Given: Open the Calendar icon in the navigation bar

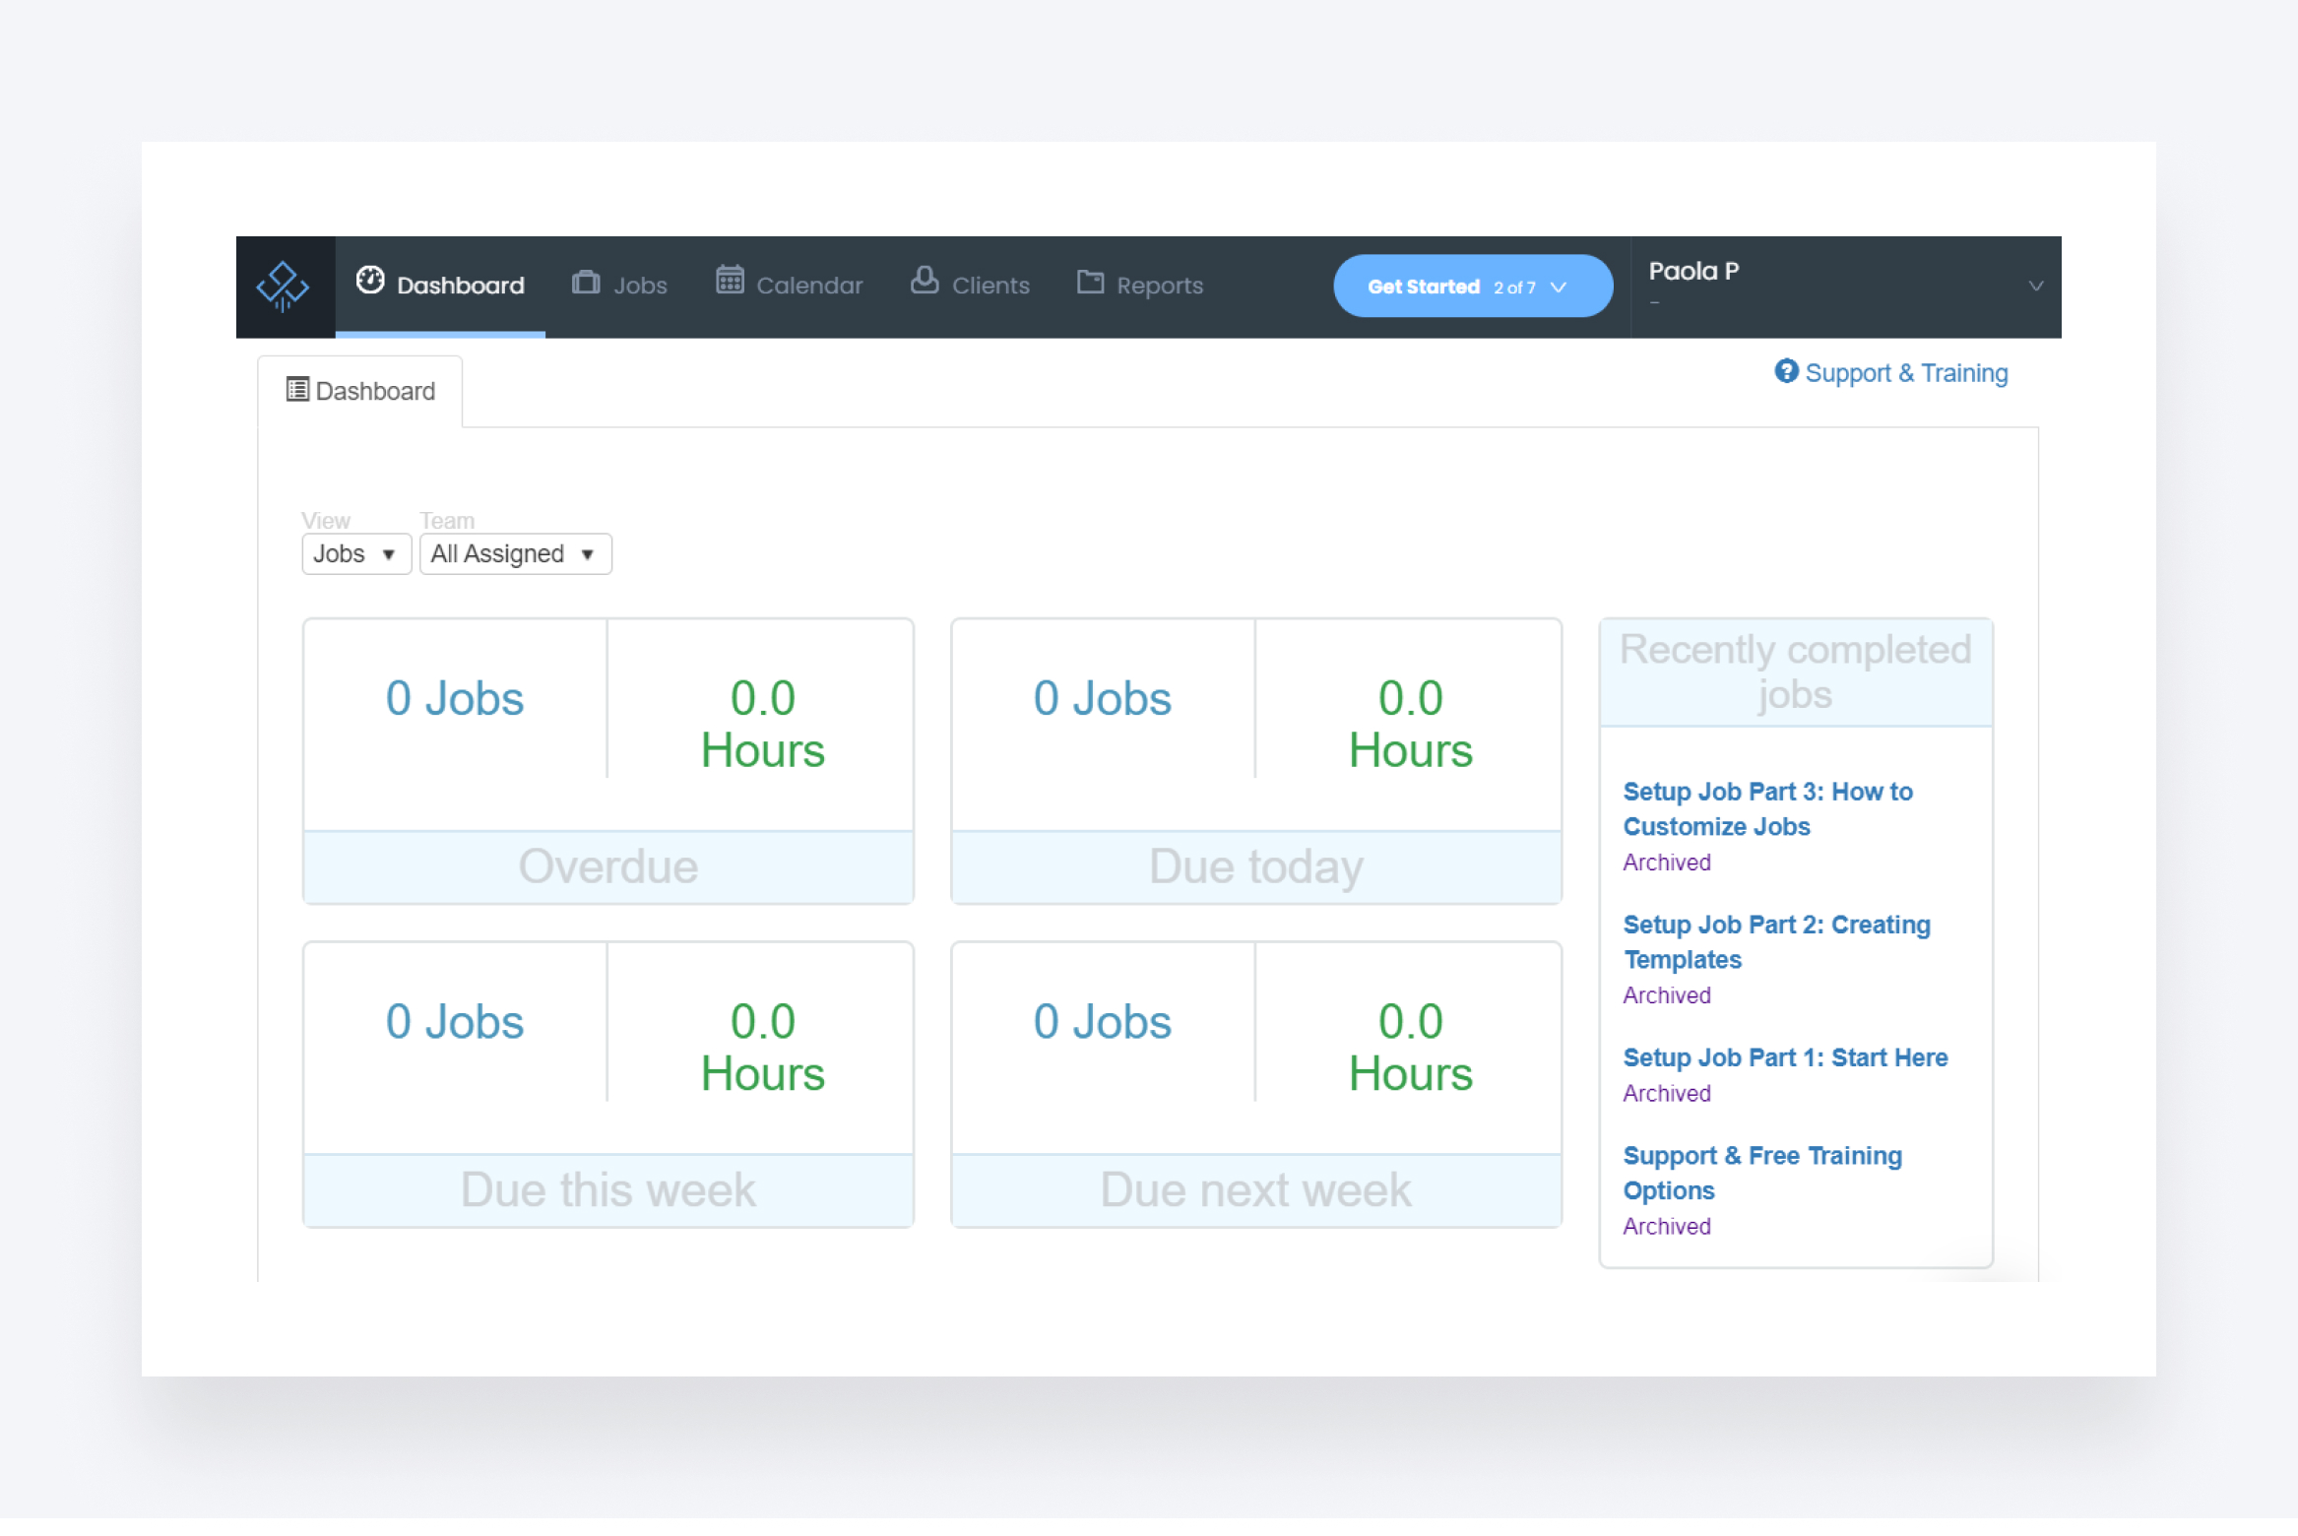Looking at the screenshot, I should 730,281.
